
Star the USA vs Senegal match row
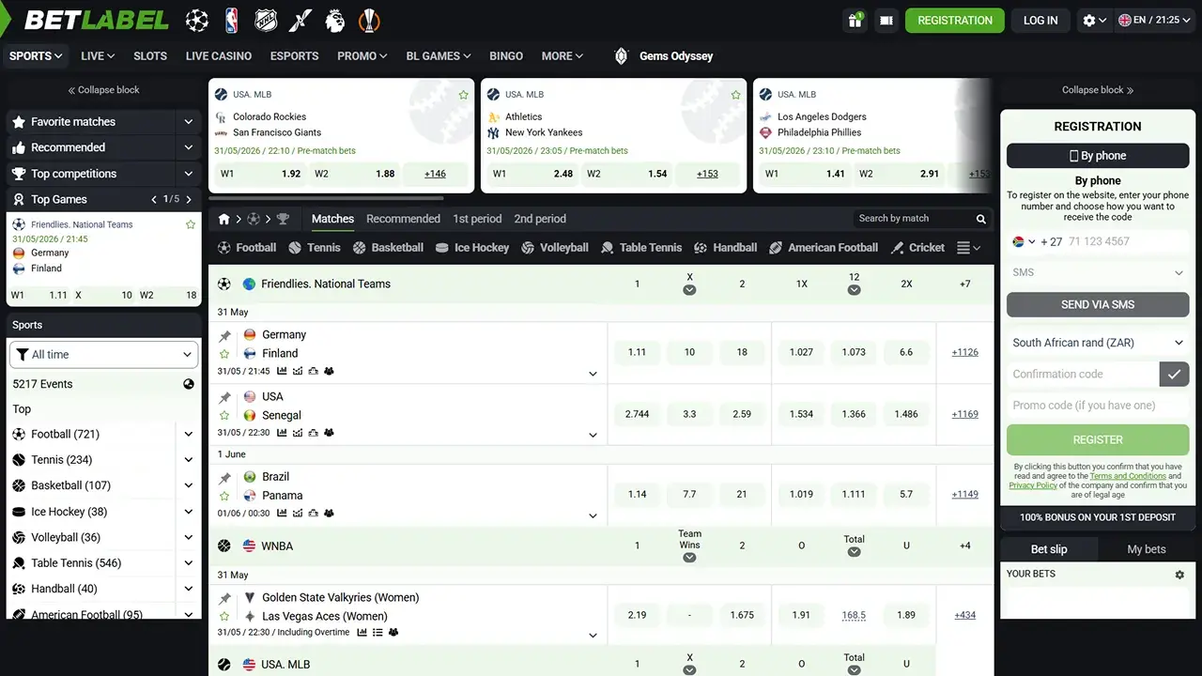coord(224,415)
